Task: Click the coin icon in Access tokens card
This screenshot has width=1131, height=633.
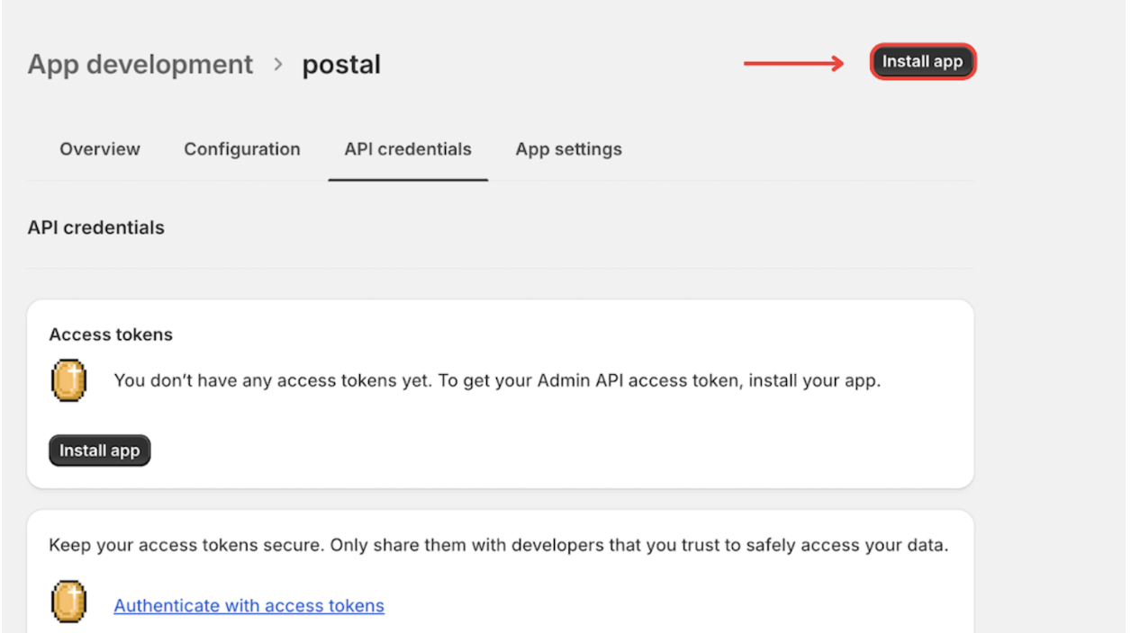Action: point(68,381)
